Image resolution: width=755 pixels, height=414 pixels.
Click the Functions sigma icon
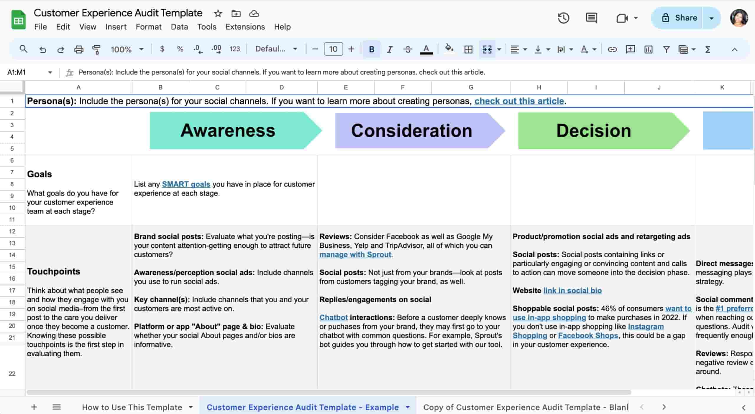[708, 49]
